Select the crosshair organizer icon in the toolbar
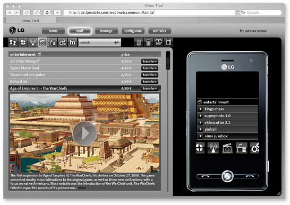Image resolution: width=290 pixels, height=205 pixels. 23,42
